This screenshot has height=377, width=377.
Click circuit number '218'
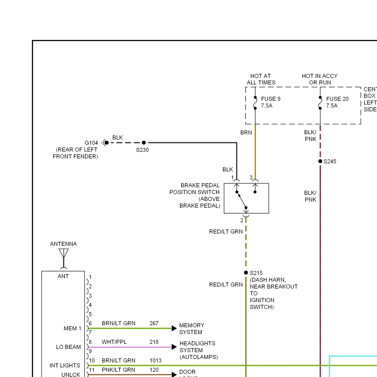[154, 342]
